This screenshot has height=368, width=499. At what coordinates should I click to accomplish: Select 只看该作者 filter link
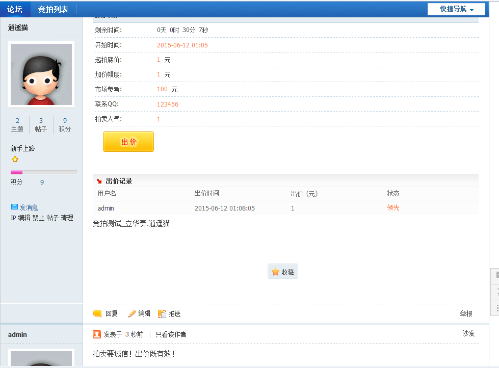tap(171, 334)
